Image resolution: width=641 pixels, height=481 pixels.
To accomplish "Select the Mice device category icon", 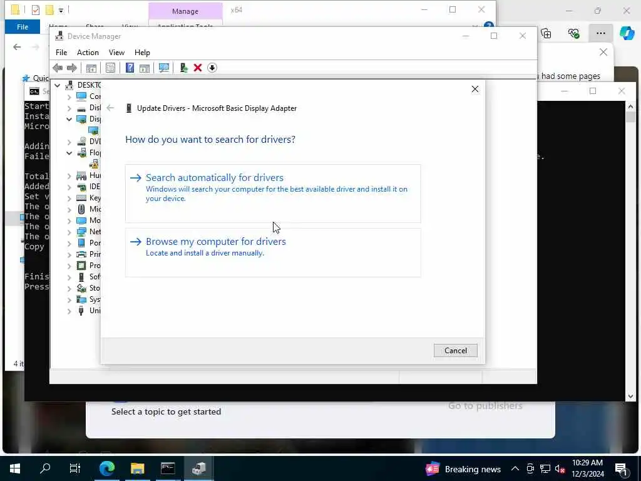I will (x=81, y=209).
